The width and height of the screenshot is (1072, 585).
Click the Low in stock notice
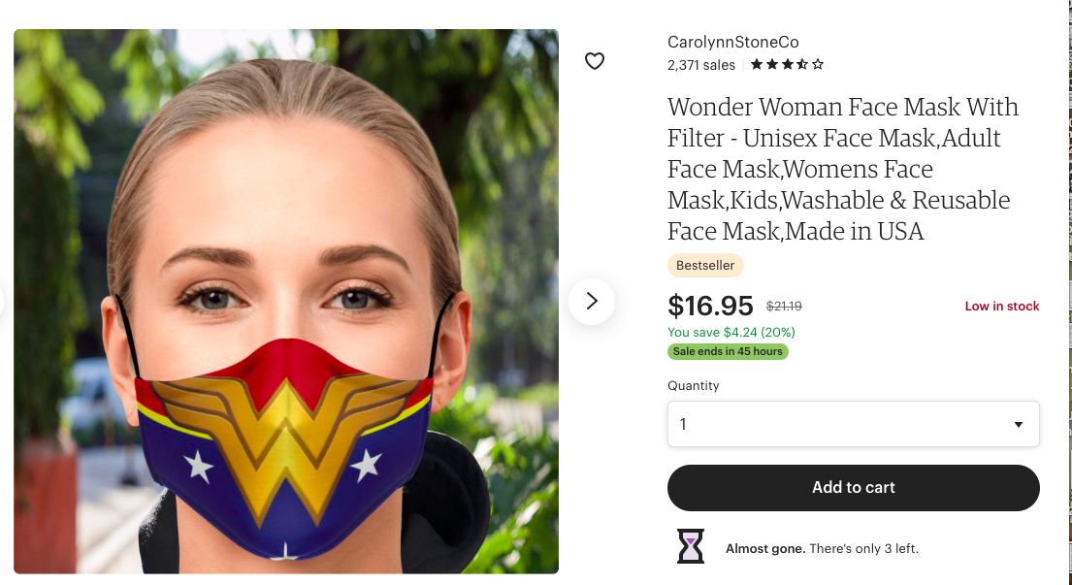click(1001, 306)
